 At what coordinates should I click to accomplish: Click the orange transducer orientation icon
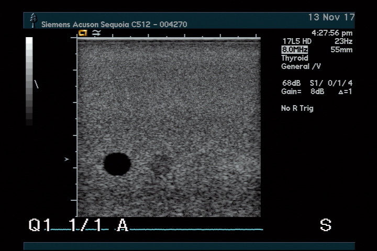(83, 33)
